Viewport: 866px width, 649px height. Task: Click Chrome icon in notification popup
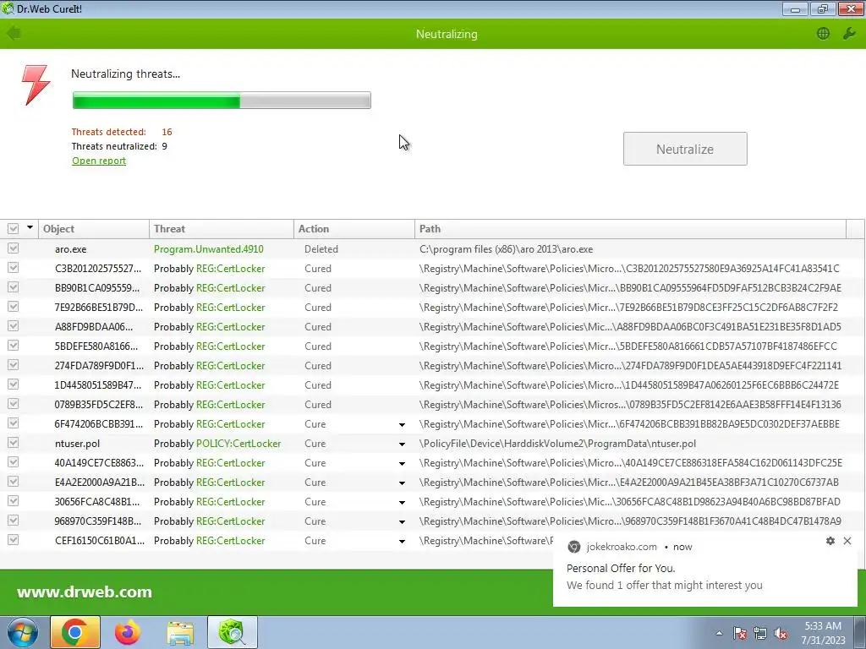tap(574, 547)
